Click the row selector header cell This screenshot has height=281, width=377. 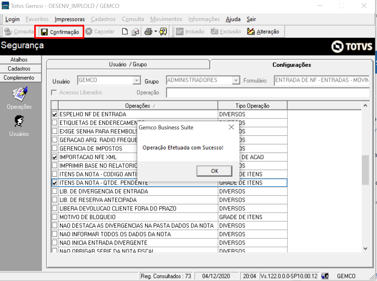point(54,106)
